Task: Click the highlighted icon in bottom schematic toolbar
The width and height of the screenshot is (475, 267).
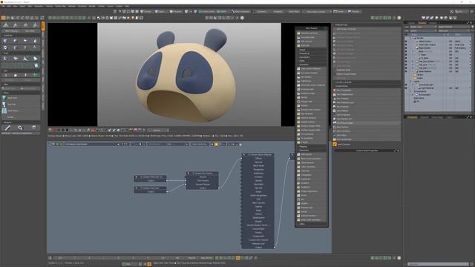Action: click(x=237, y=258)
